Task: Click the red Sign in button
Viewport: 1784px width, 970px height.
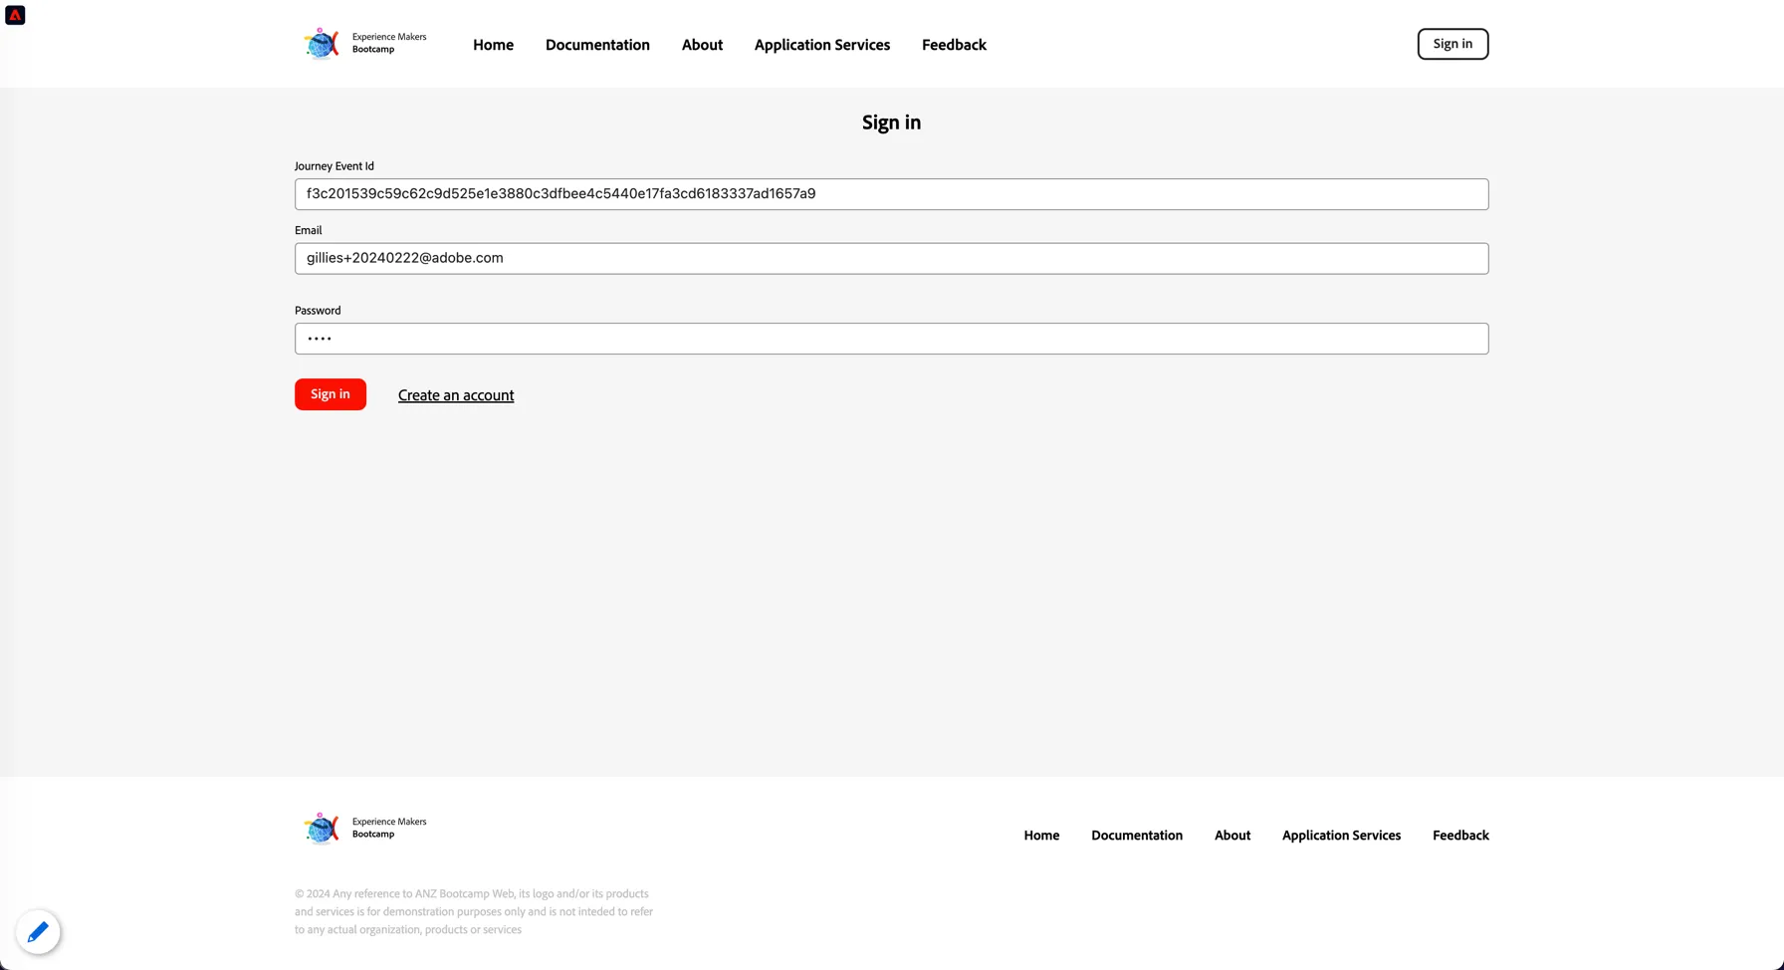Action: coord(331,394)
